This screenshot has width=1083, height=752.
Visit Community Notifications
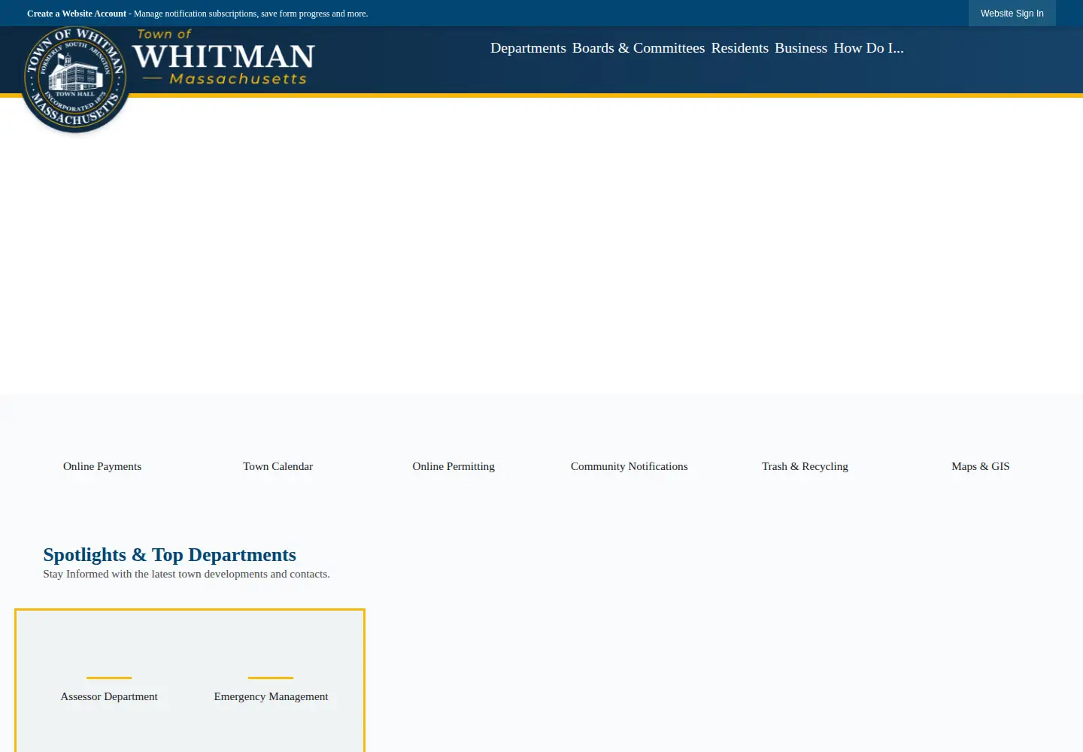[x=629, y=466]
